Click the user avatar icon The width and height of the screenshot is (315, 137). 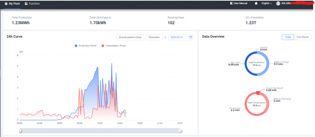[278, 3]
